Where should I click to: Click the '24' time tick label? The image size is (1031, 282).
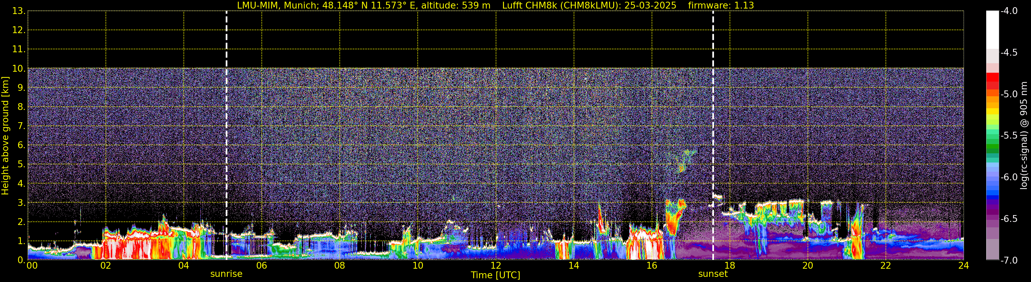tap(963, 266)
